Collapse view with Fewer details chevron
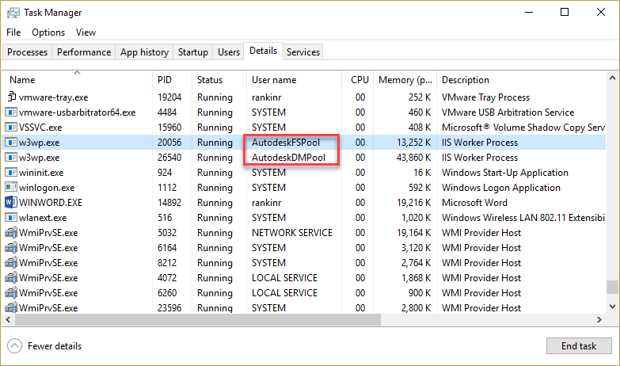 (x=14, y=346)
